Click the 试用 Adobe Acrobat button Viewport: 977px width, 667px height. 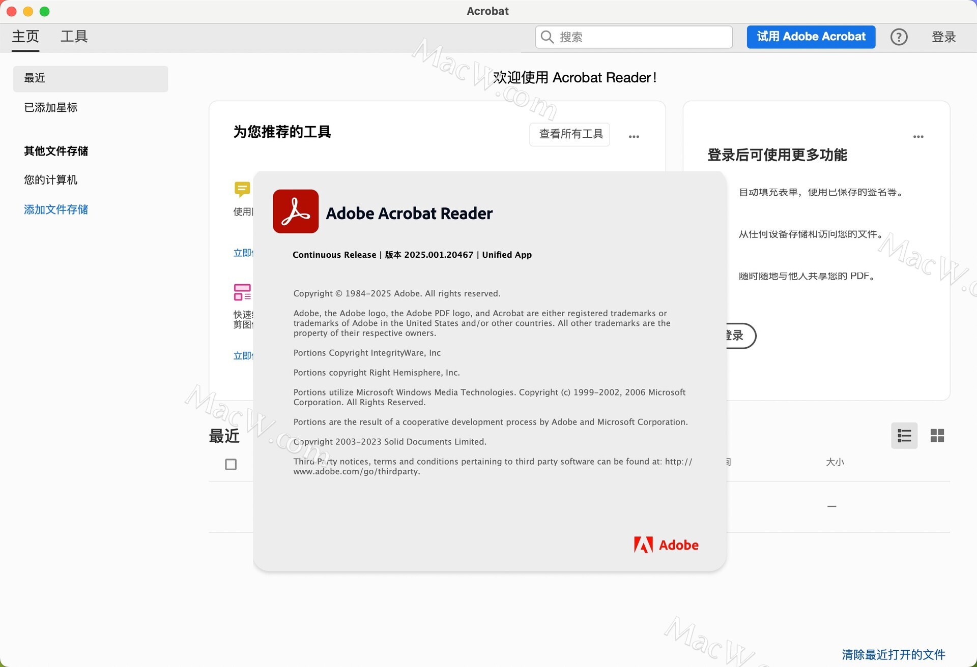click(x=811, y=37)
